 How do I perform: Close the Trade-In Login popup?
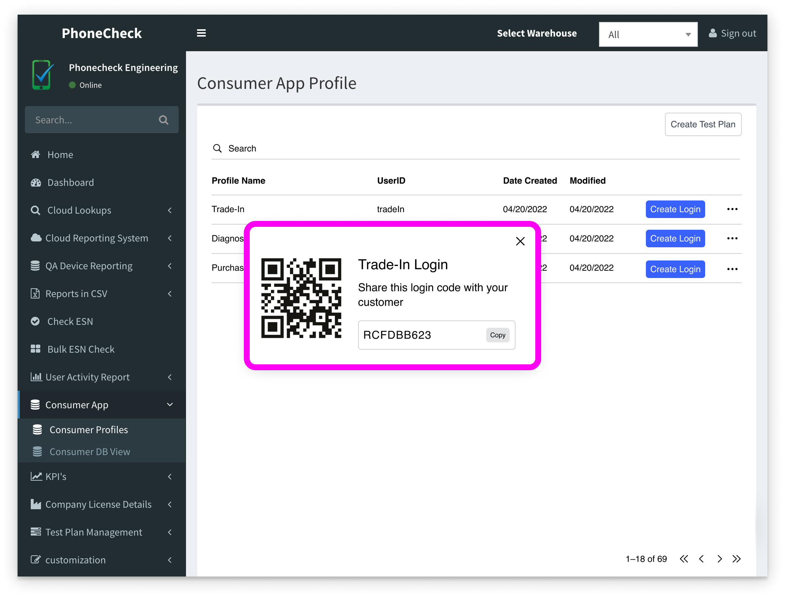[520, 241]
